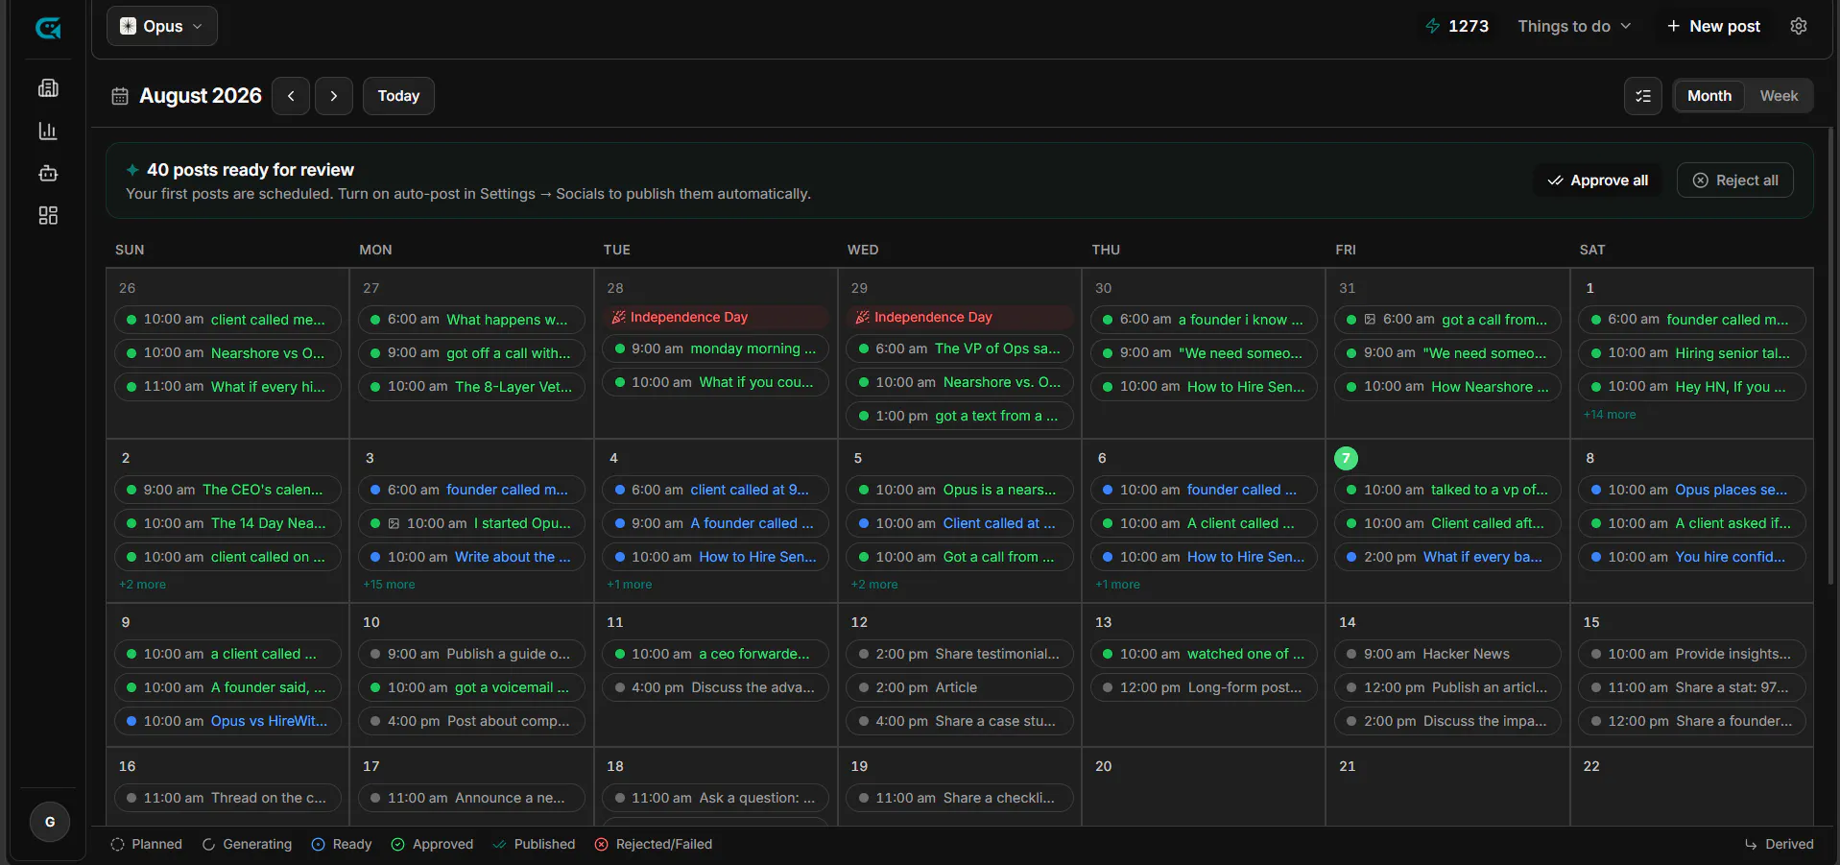1840x865 pixels.
Task: Open 'Publish a guide o...' post on Monday 10
Action: [471, 654]
